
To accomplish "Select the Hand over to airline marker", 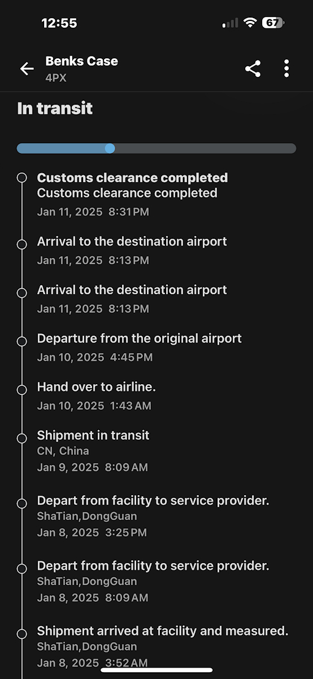I will tap(22, 390).
